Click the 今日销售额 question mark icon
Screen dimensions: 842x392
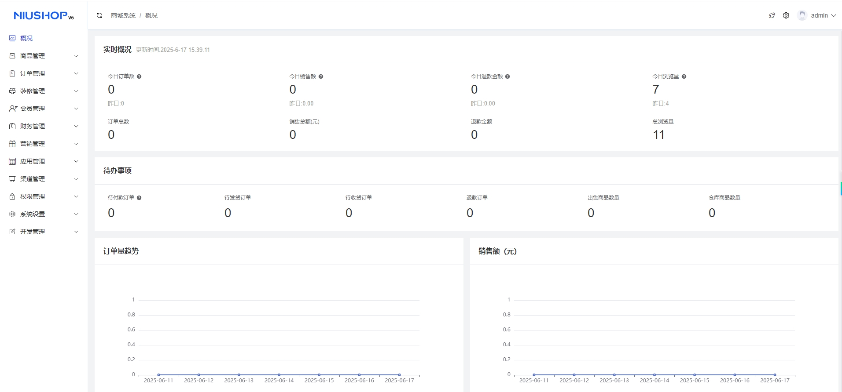[x=321, y=76]
